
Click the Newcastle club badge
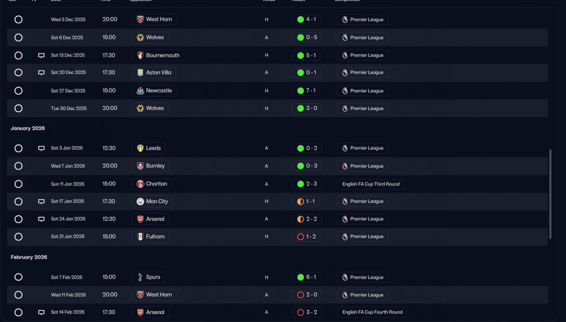pos(140,91)
